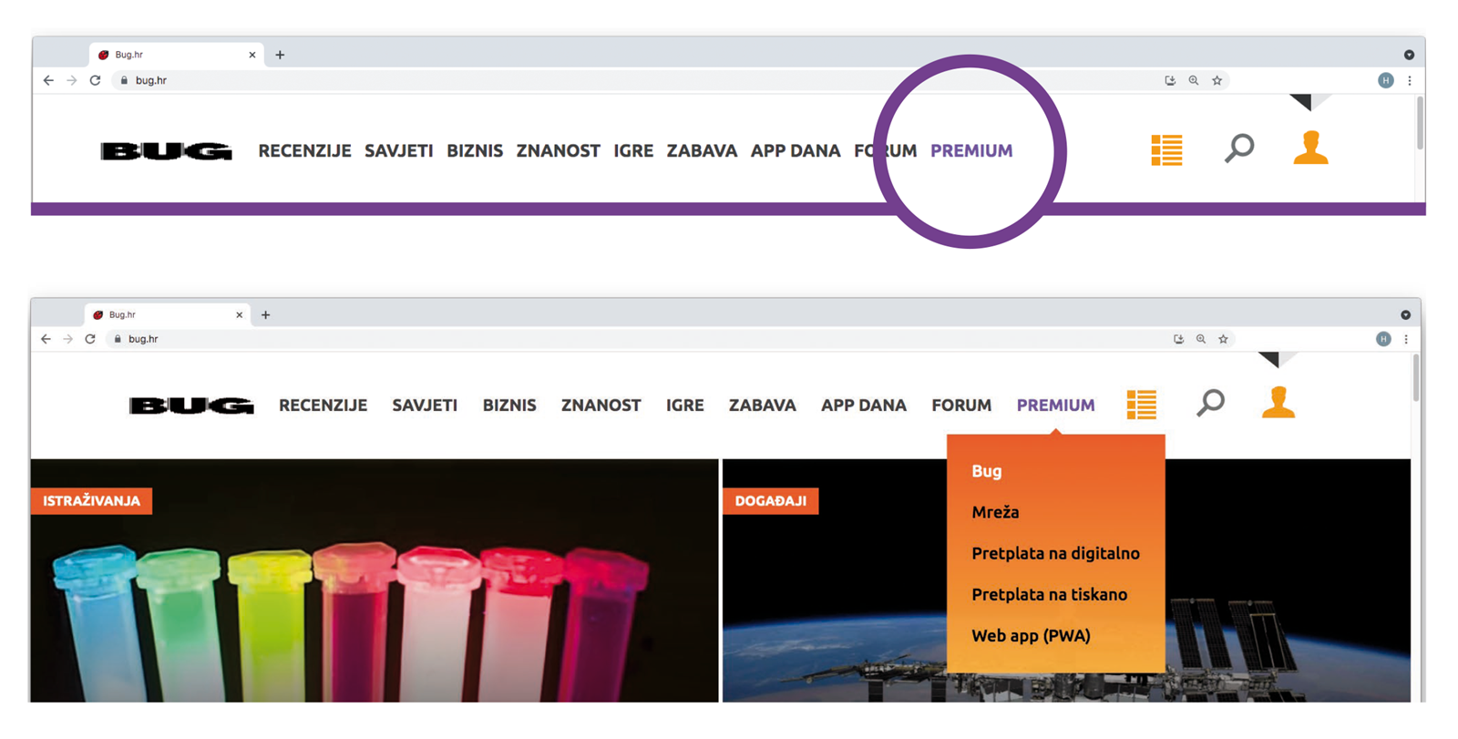Open APP DANA in the lower window's navigation
The height and width of the screenshot is (739, 1458).
[x=864, y=405]
